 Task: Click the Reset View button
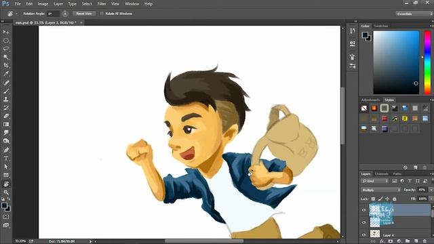(84, 14)
